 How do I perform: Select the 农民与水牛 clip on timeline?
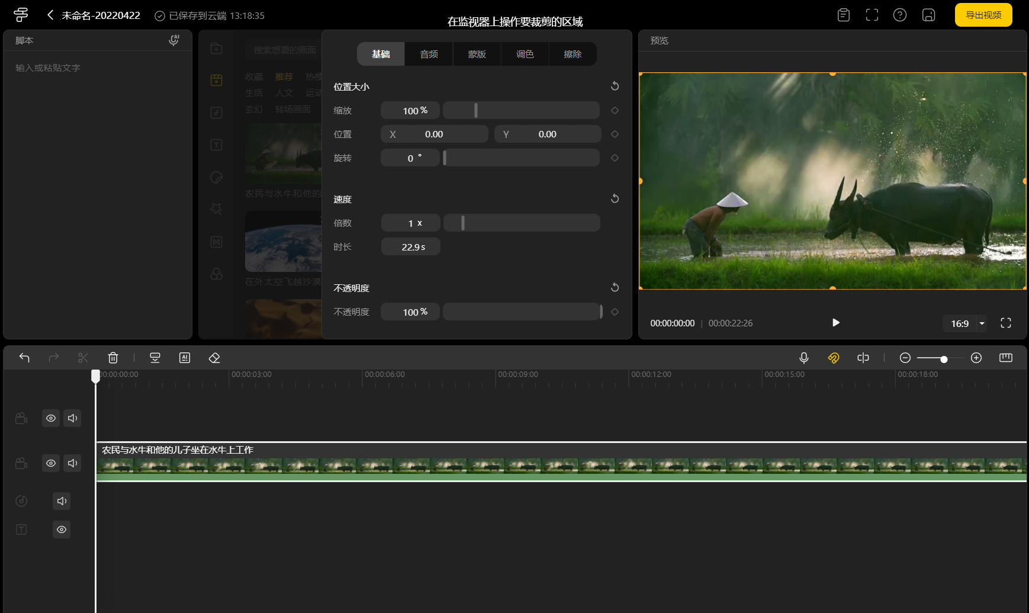click(x=561, y=462)
